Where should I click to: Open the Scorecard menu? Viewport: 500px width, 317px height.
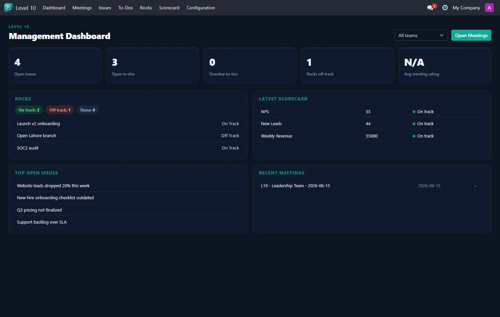(169, 8)
